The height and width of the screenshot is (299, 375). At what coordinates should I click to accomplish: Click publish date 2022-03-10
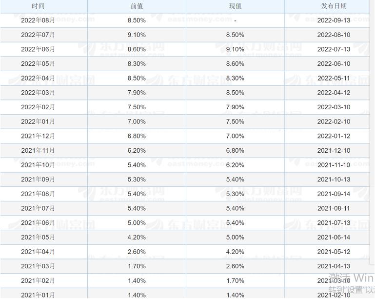[x=334, y=107]
